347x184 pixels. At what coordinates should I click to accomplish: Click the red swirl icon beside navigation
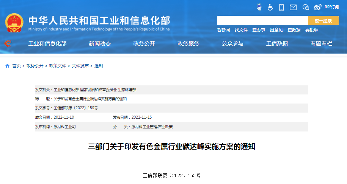point(8,43)
